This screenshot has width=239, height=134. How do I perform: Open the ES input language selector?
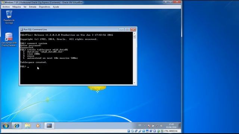click(x=140, y=125)
